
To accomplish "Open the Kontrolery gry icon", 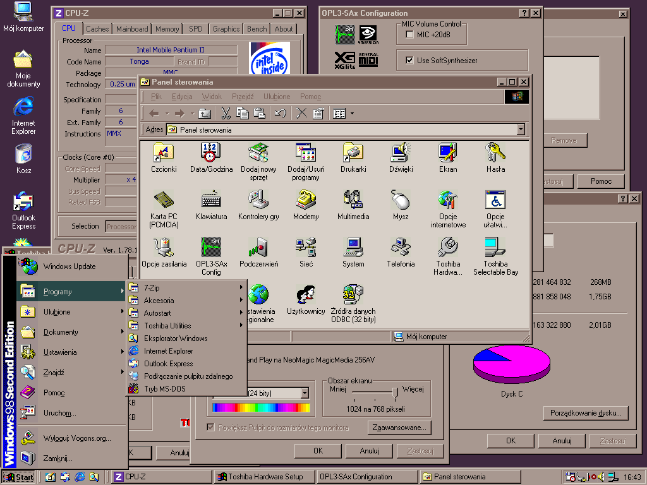I will [258, 200].
